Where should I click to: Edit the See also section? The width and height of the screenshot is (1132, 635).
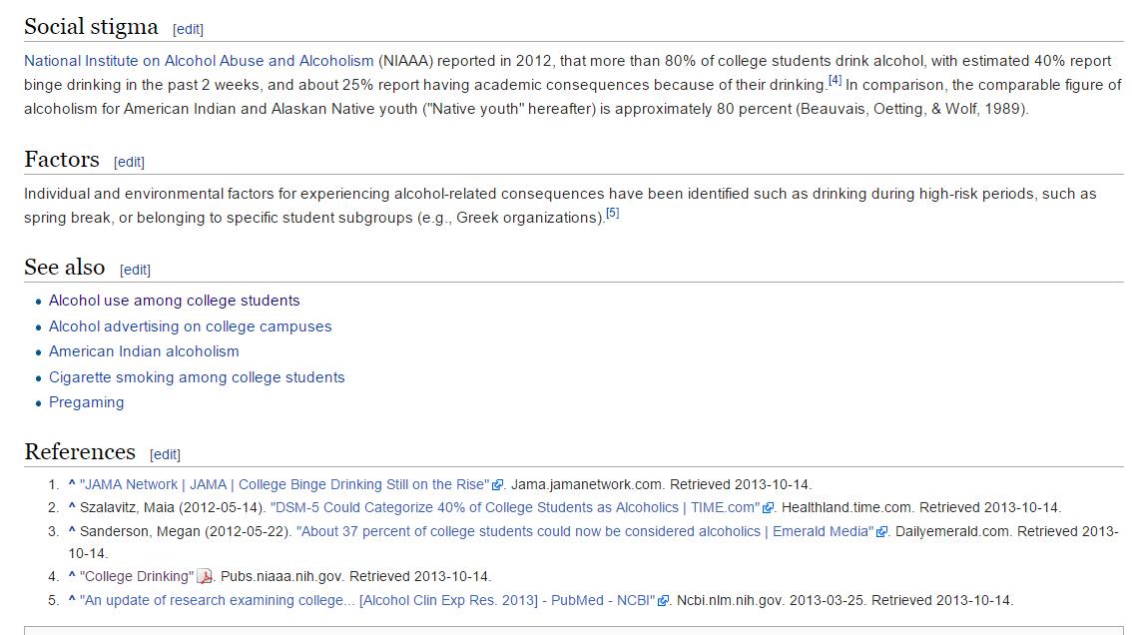point(135,270)
